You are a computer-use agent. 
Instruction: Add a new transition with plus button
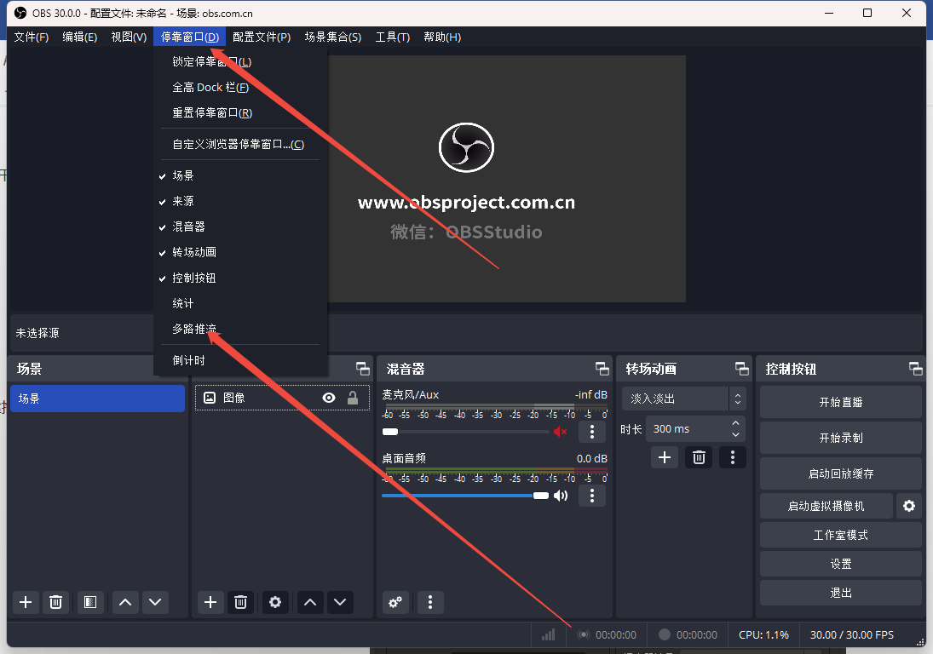[665, 457]
